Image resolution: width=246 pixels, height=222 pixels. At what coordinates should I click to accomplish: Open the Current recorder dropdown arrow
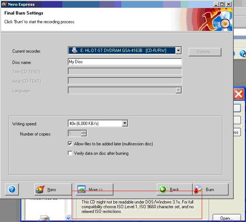point(178,51)
